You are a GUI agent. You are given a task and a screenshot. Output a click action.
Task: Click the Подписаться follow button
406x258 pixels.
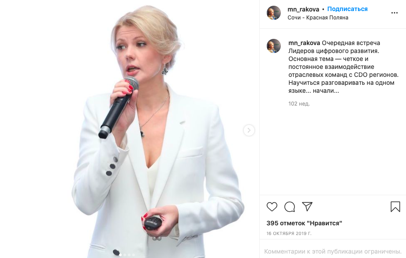tap(347, 9)
